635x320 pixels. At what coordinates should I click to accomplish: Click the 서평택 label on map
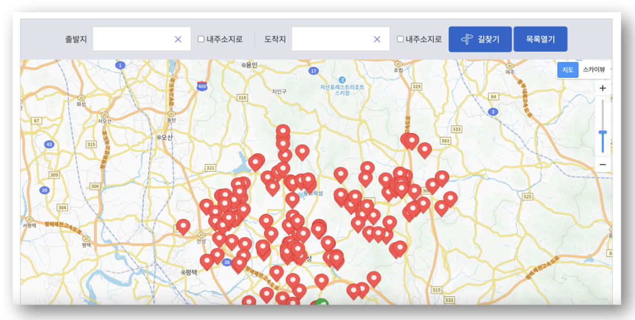tap(30, 225)
